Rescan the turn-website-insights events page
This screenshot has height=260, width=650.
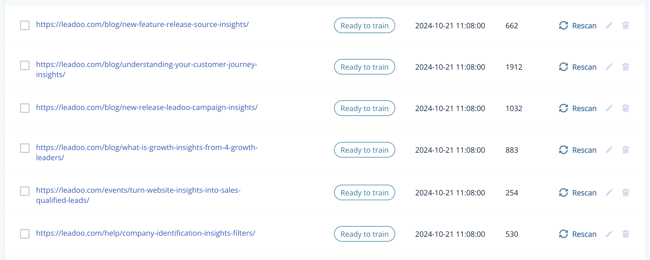tap(578, 192)
